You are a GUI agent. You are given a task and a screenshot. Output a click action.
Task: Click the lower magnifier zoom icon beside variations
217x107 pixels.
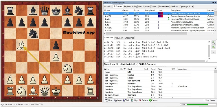click(214, 47)
